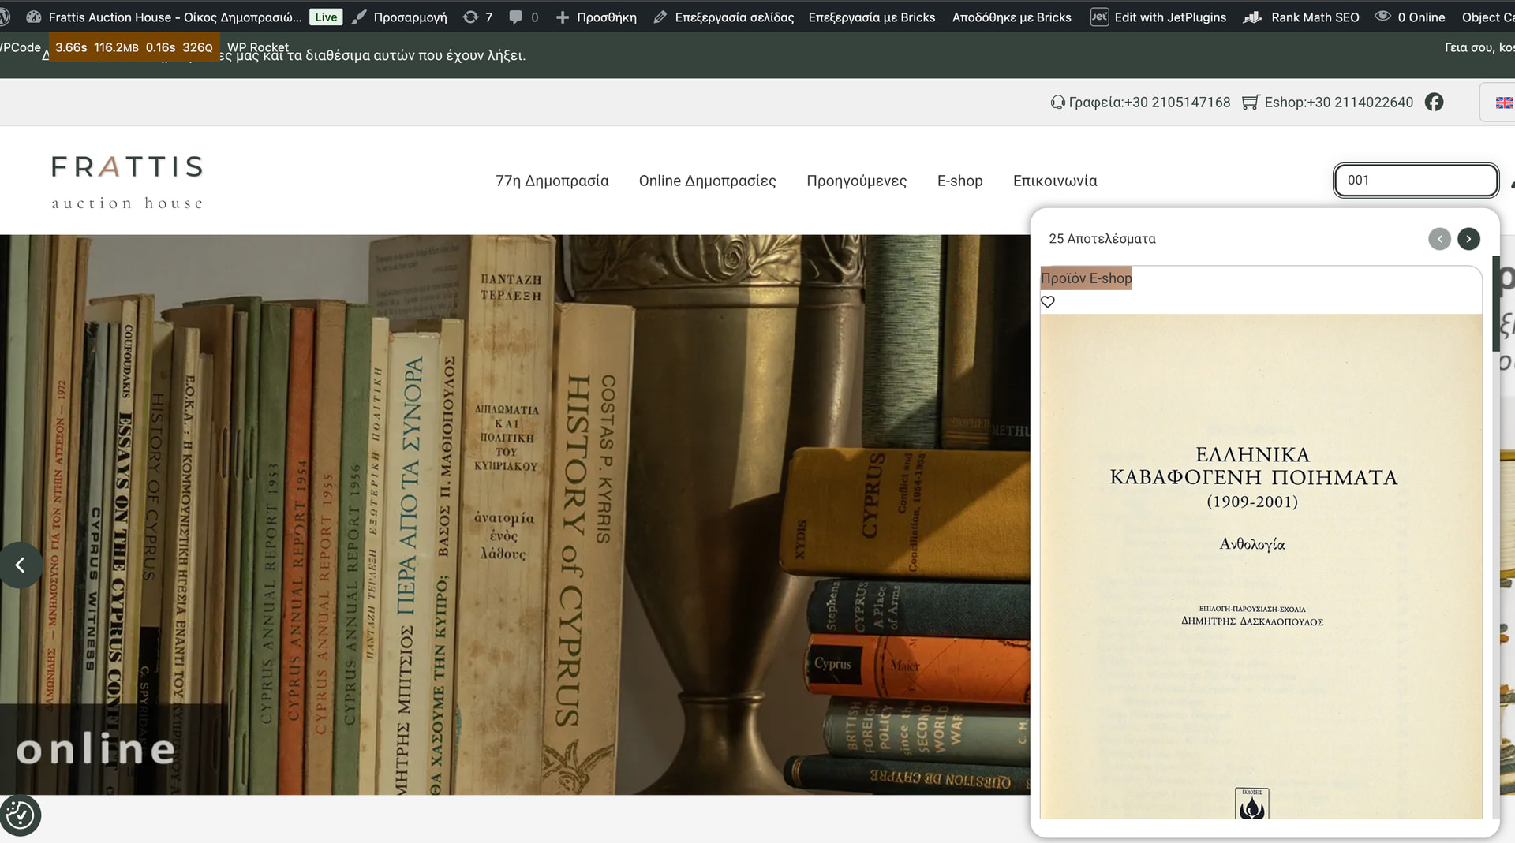Screen dimensions: 1515x843
Task: Open the E-shop navigation link
Action: [x=959, y=181]
